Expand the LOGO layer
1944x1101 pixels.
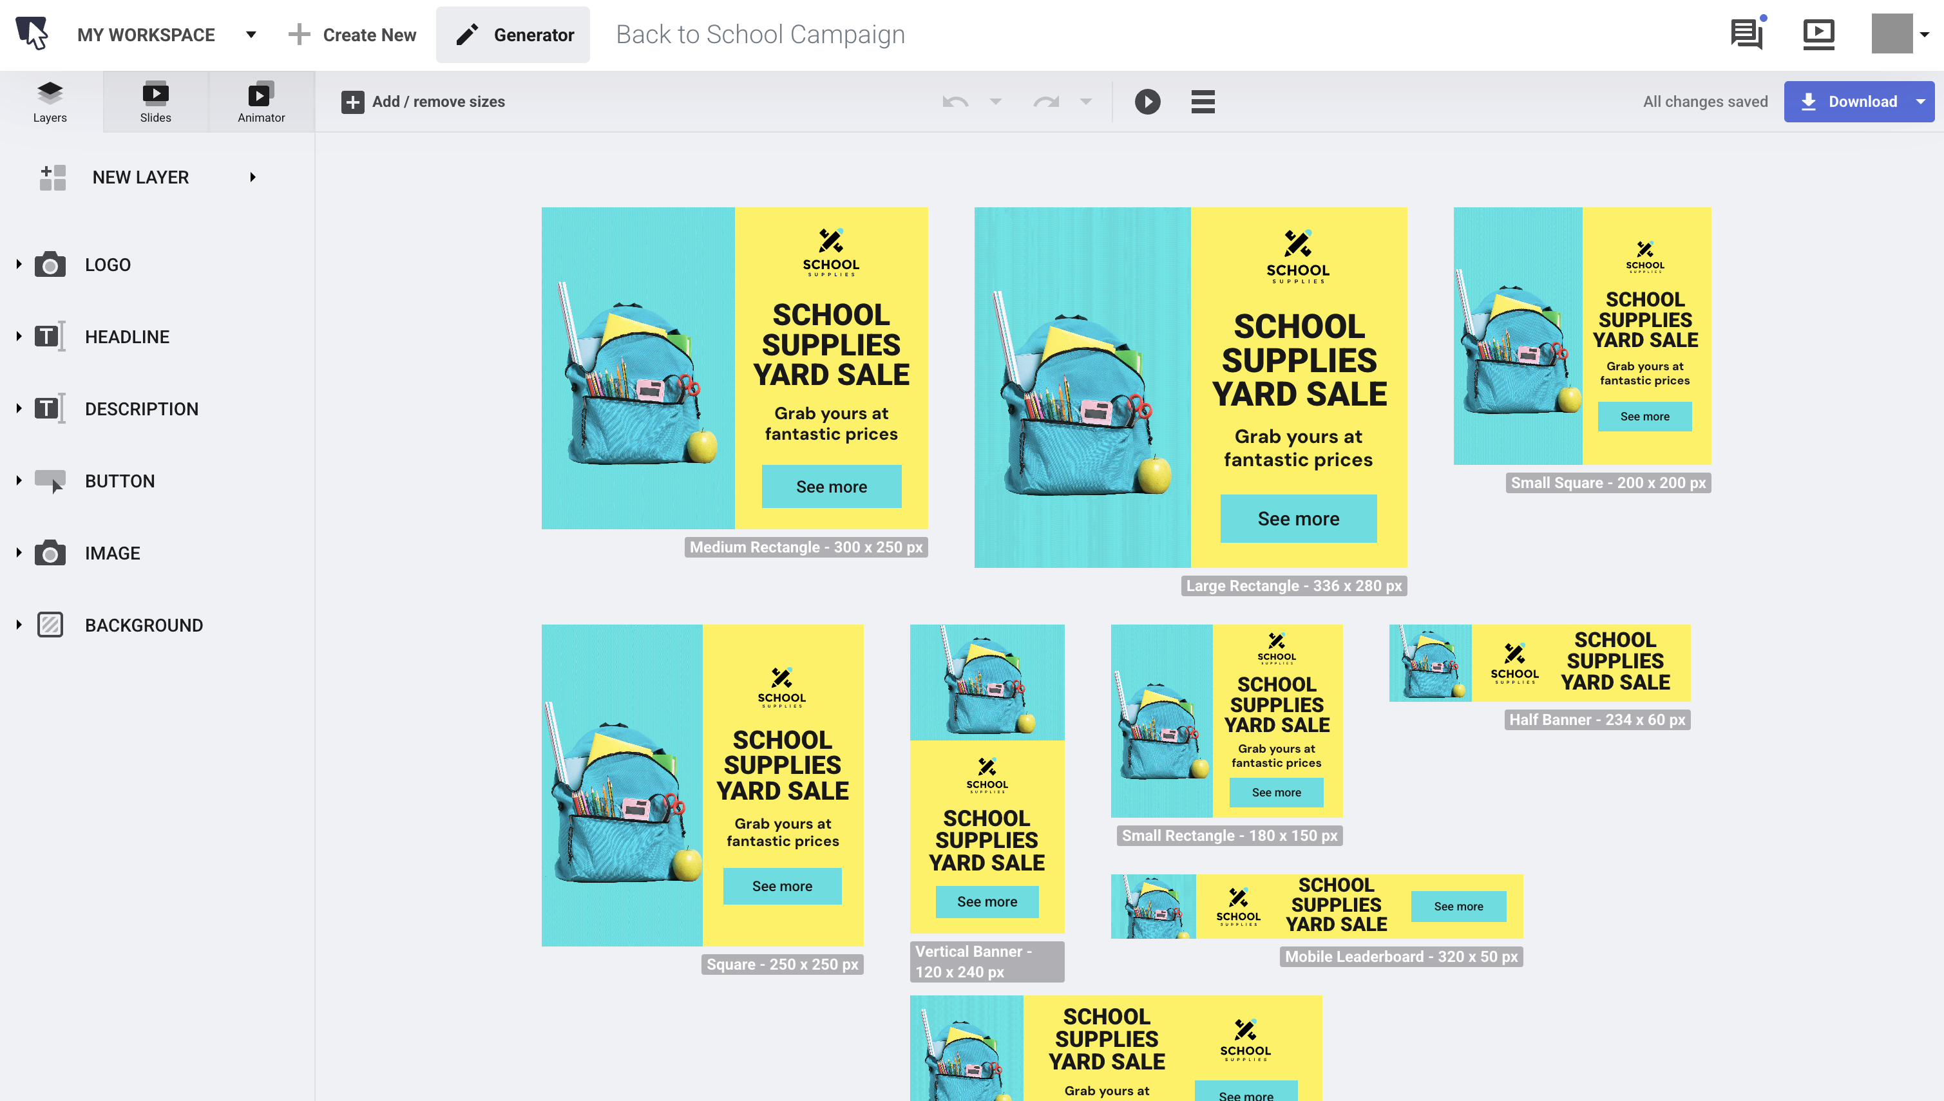(19, 265)
